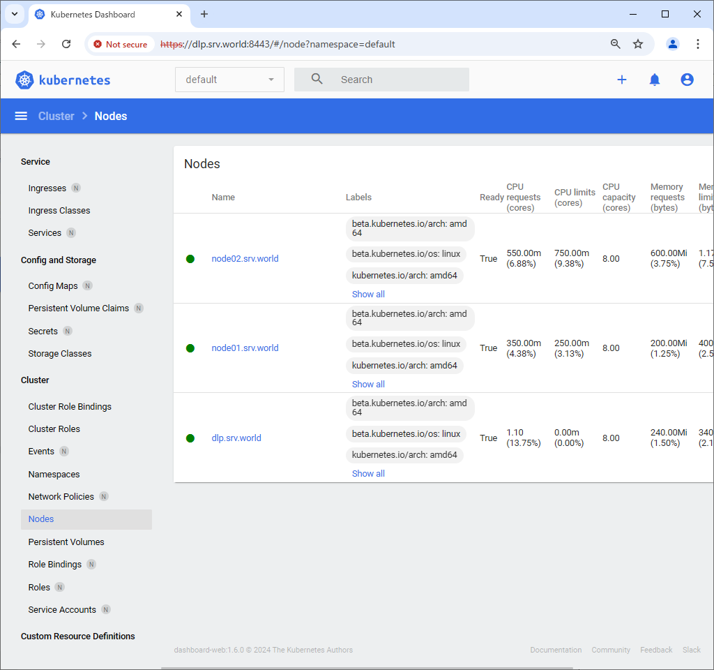Screen dimensions: 714x670
Task: Open the Chrome three-dot menu
Action: coord(697,44)
